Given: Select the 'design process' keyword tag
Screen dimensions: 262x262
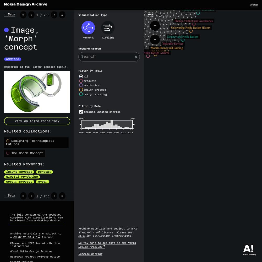Looking at the screenshot, I should pyautogui.click(x=19, y=182).
